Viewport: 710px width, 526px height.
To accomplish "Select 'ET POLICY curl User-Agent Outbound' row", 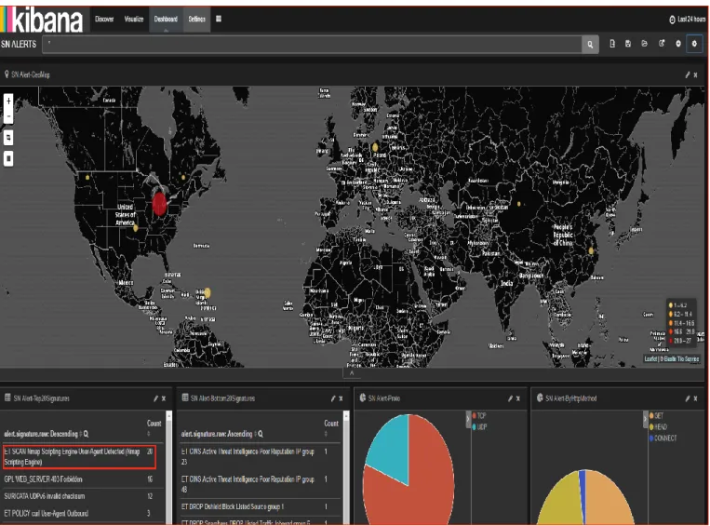I will click(80, 514).
